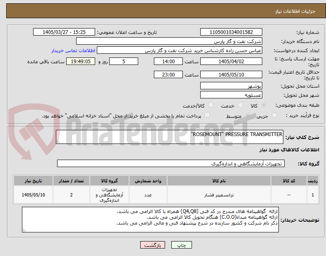This screenshot has width=326, height=256.
Task: Click the چاپ print button
Action: [182, 245]
